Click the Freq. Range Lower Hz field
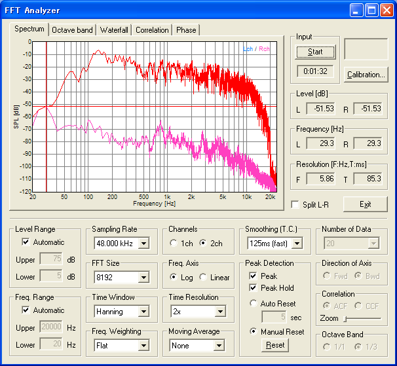 [51, 344]
